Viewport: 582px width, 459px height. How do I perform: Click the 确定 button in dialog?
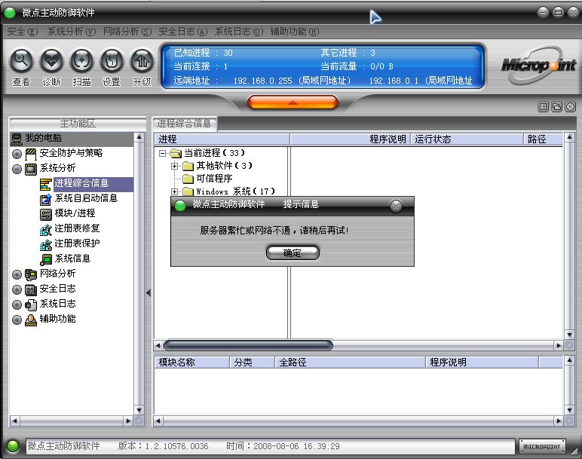(293, 253)
